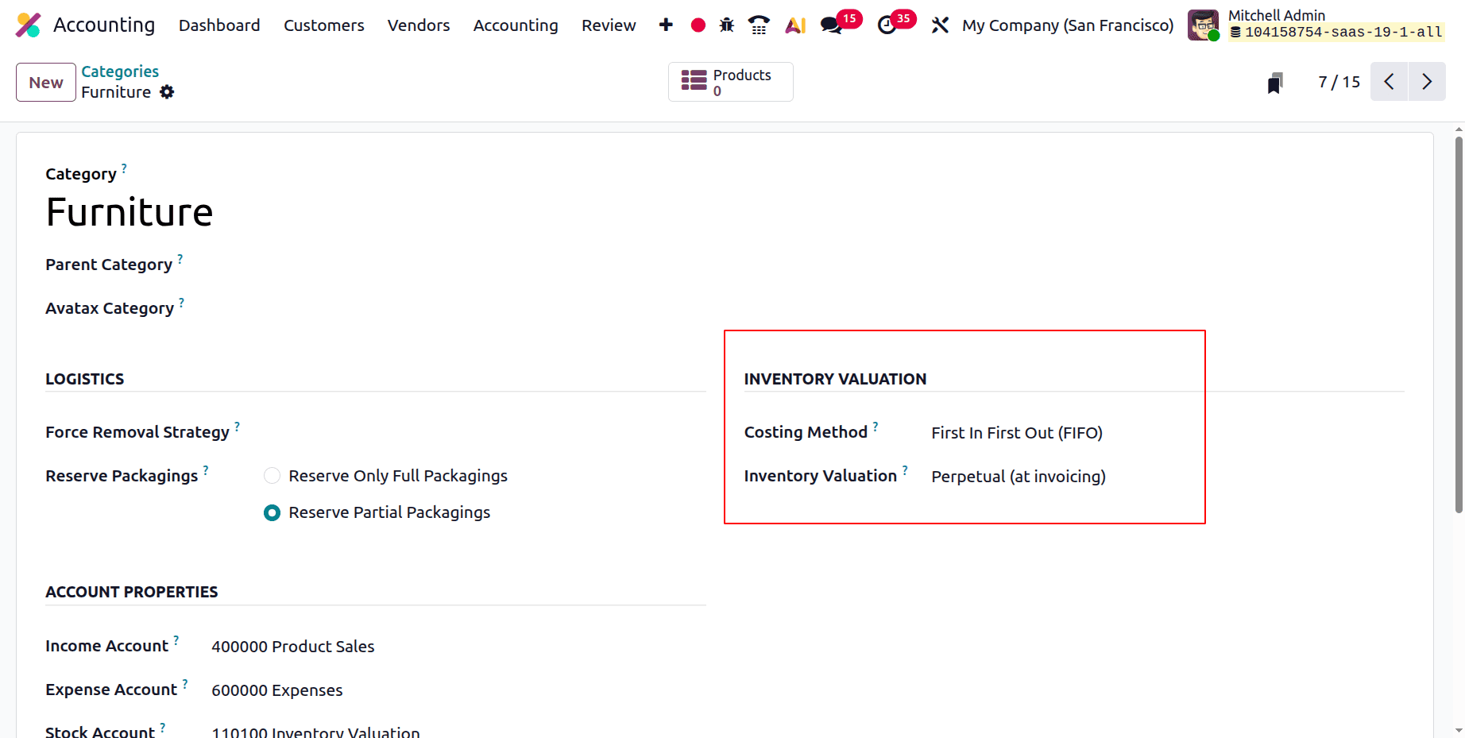
Task: Show help tooltip for Inventory Valuation field
Action: (905, 469)
